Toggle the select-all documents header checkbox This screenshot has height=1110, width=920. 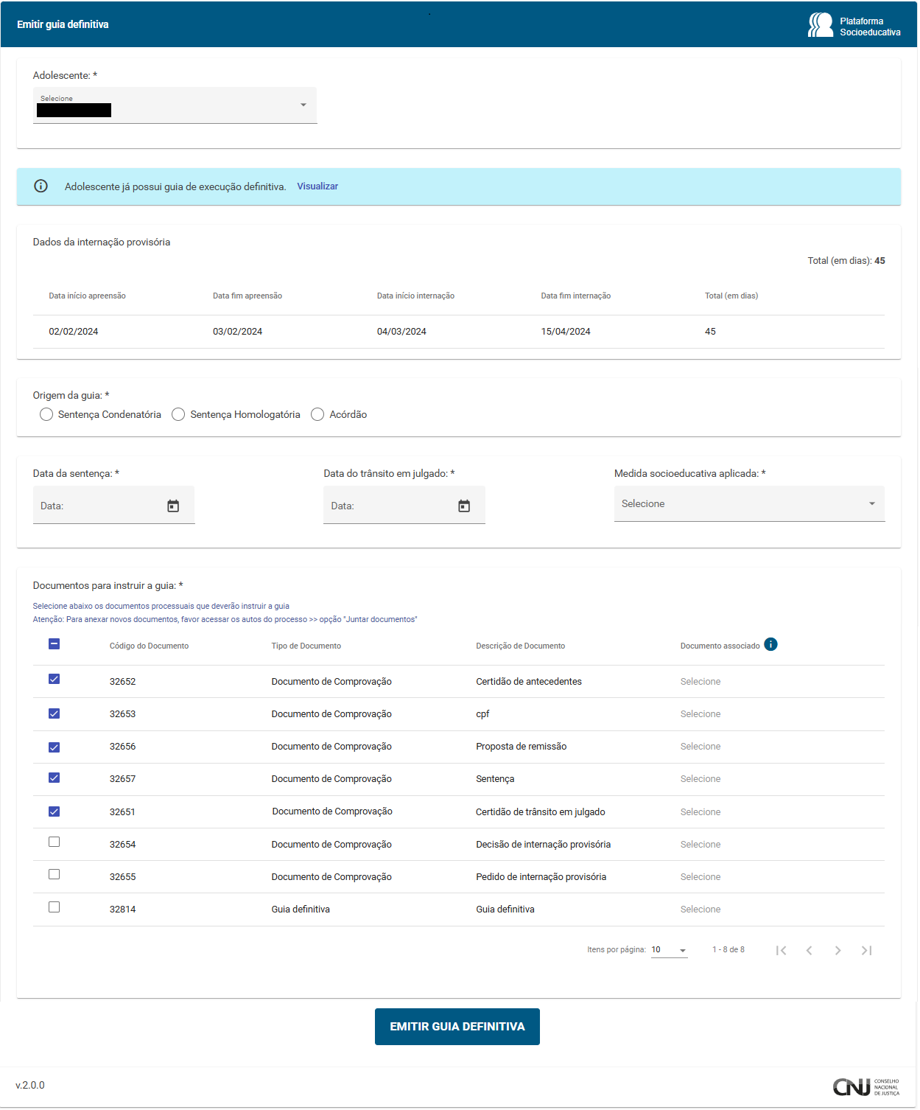tap(54, 644)
